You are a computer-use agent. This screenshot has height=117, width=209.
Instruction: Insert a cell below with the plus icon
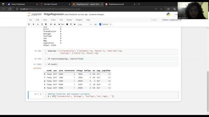(33, 24)
